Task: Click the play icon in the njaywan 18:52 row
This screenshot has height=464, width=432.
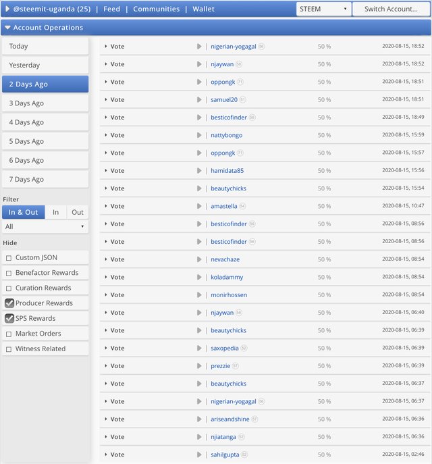Action: (x=199, y=64)
